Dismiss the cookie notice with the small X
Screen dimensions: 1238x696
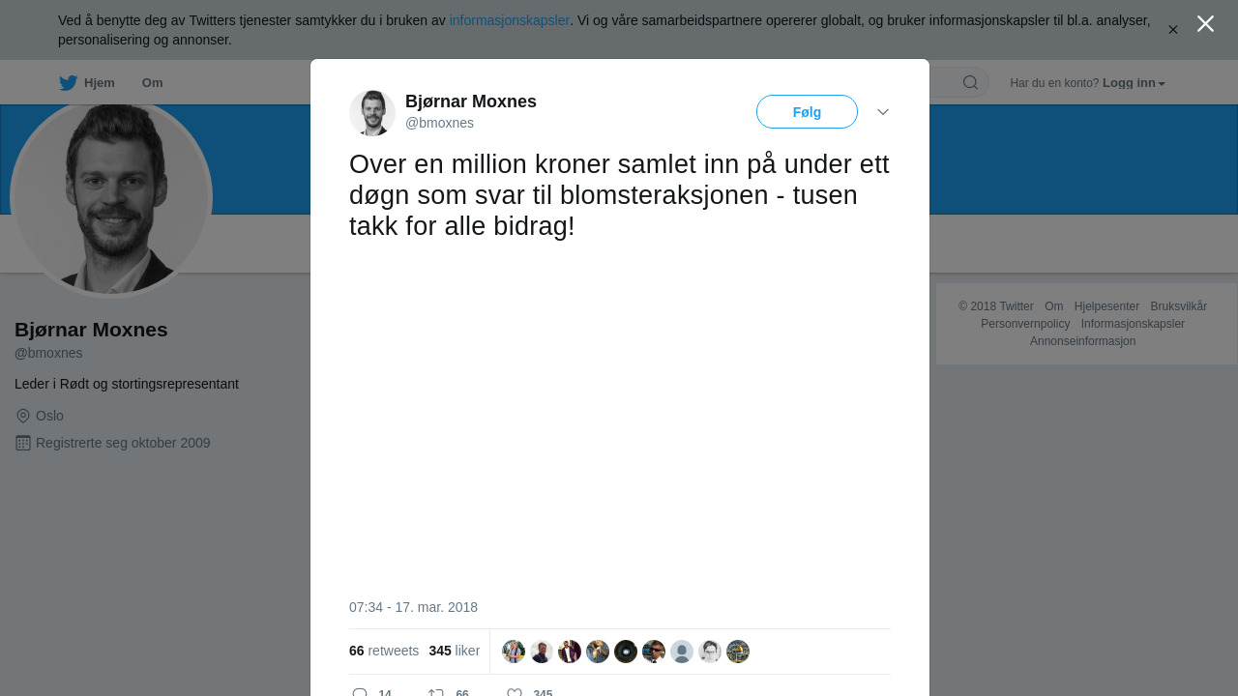click(x=1173, y=30)
